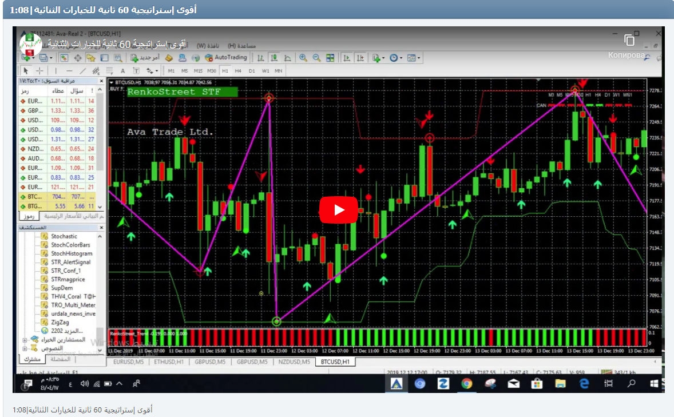Click the channel avatar on the video

click(x=30, y=44)
